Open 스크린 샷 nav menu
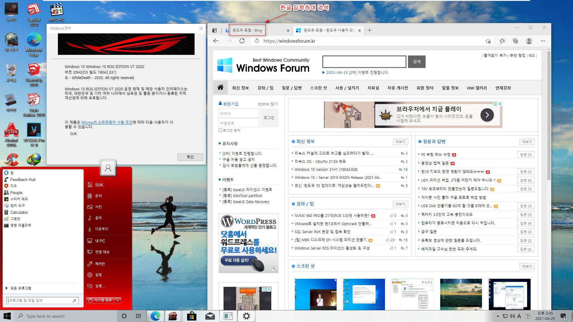 (x=318, y=88)
